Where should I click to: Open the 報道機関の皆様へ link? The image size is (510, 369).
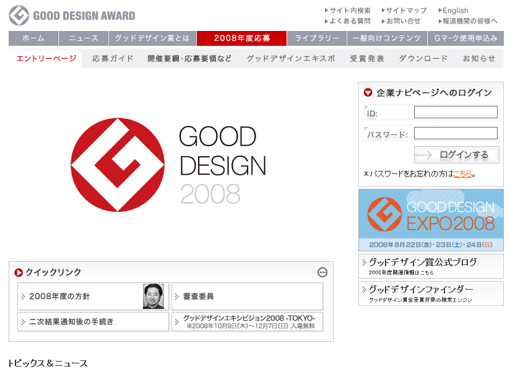click(x=468, y=21)
